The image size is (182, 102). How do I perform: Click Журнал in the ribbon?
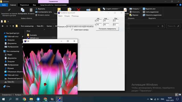[x=134, y=15]
